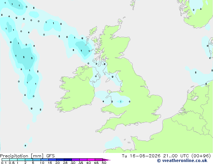Click the '0.1' legend scale label
213x164 pixels.
(x=4, y=163)
